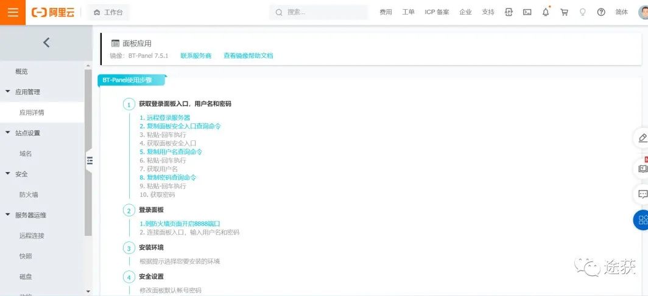Click the light bulb tips icon
The image size is (648, 296).
coord(583,12)
